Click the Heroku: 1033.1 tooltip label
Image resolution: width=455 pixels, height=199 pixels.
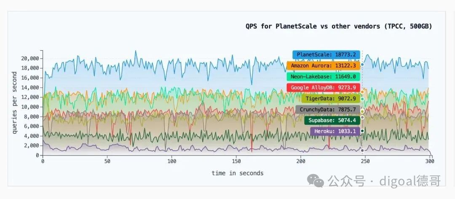[335, 131]
